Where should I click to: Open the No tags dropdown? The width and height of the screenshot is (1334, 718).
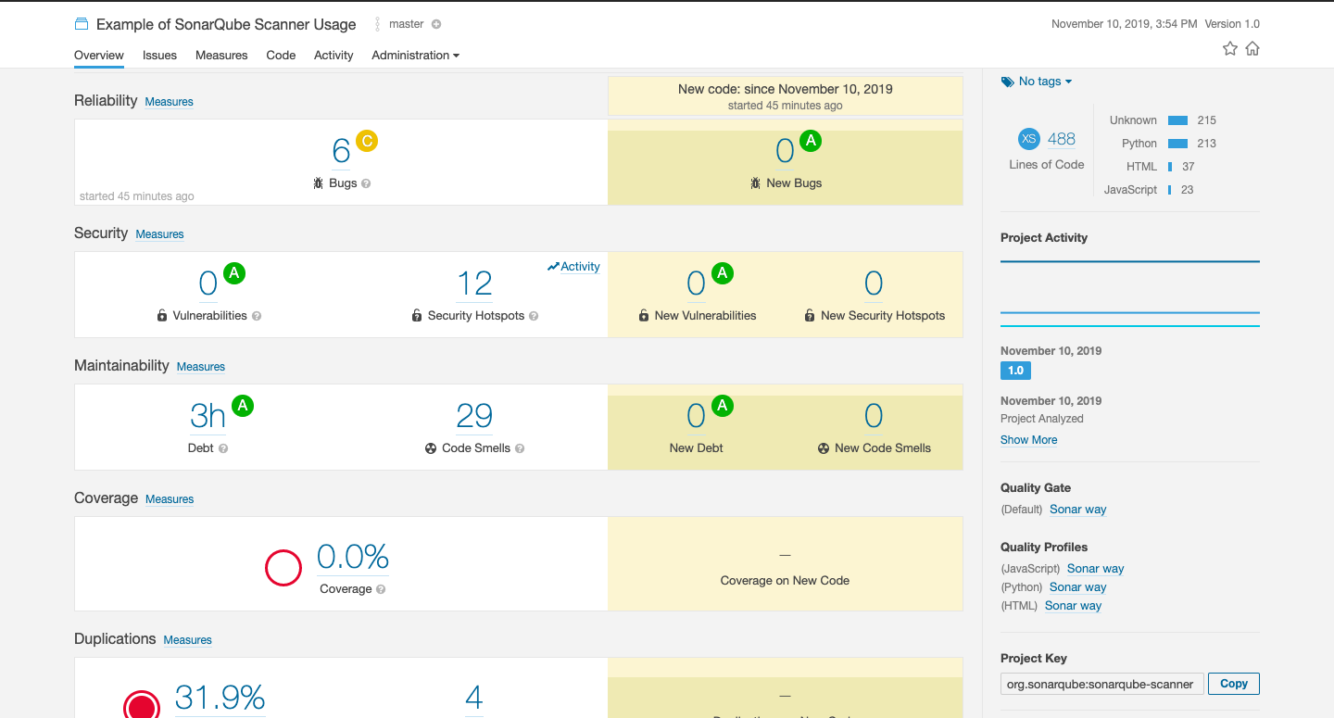[x=1044, y=82]
